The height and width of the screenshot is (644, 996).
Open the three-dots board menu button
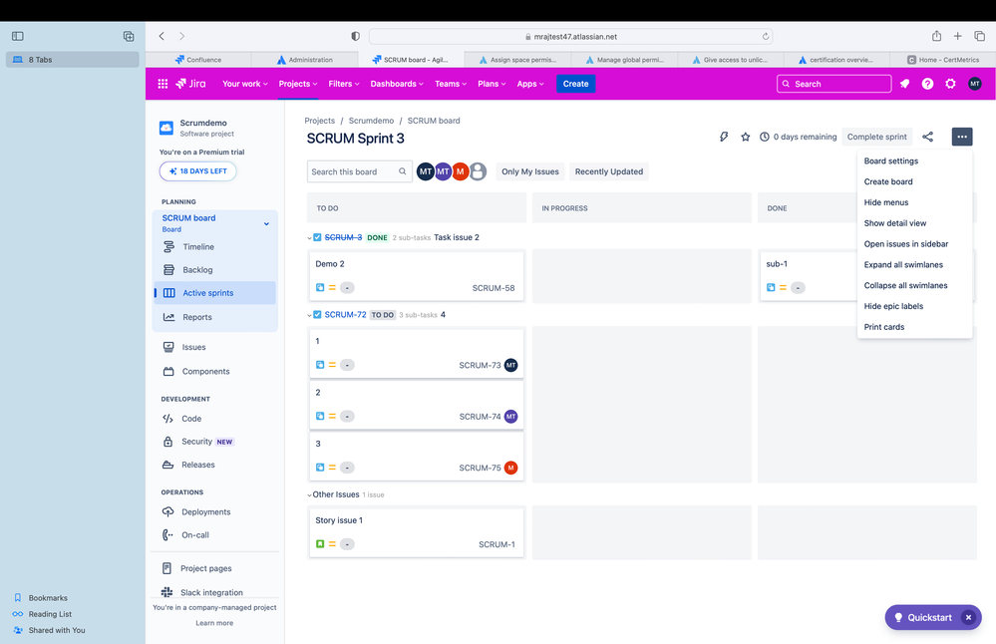[962, 137]
